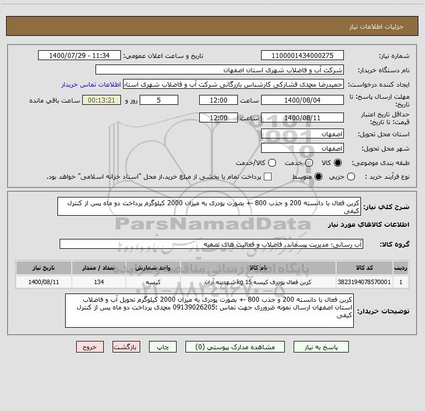Choose the متوسط purchase type radio

coord(318,177)
